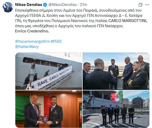This screenshot has height=128, width=152.
Task: Open the plaque handover photo
Action: click(x=49, y=109)
